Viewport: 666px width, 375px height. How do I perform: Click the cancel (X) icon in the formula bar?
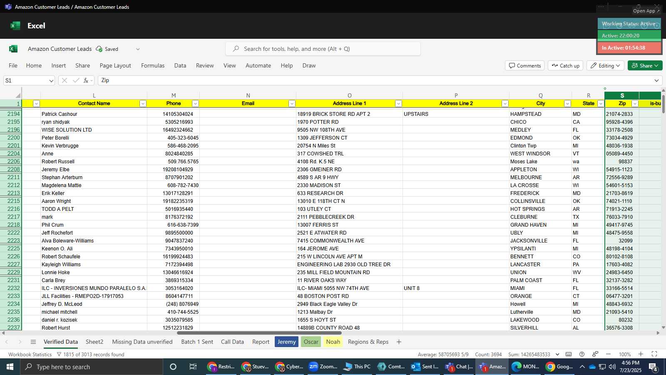[x=64, y=80]
